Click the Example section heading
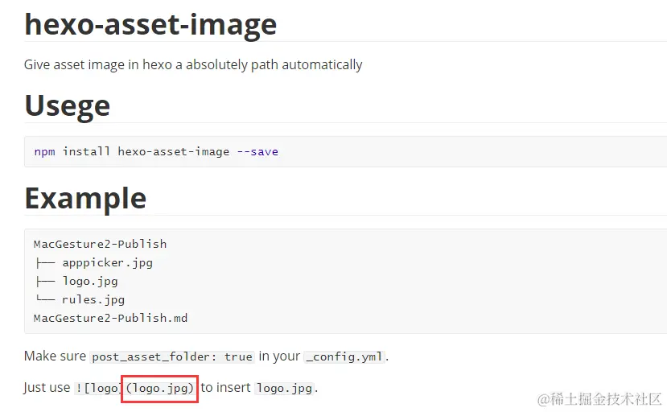Viewport: 667px width, 412px height. pos(85,198)
